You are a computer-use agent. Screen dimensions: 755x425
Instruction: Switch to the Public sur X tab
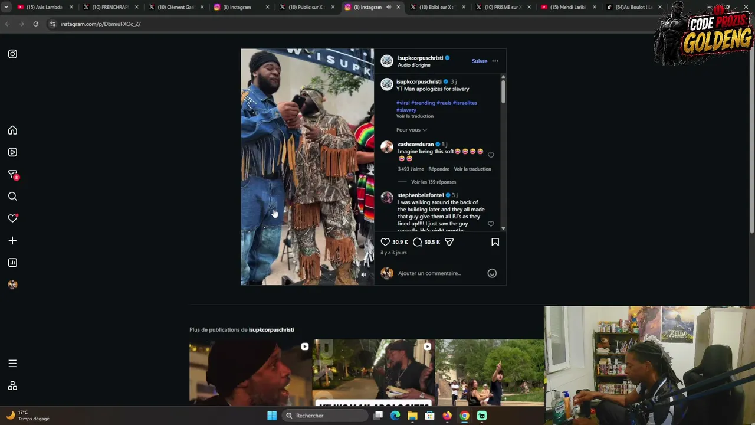[x=307, y=7]
